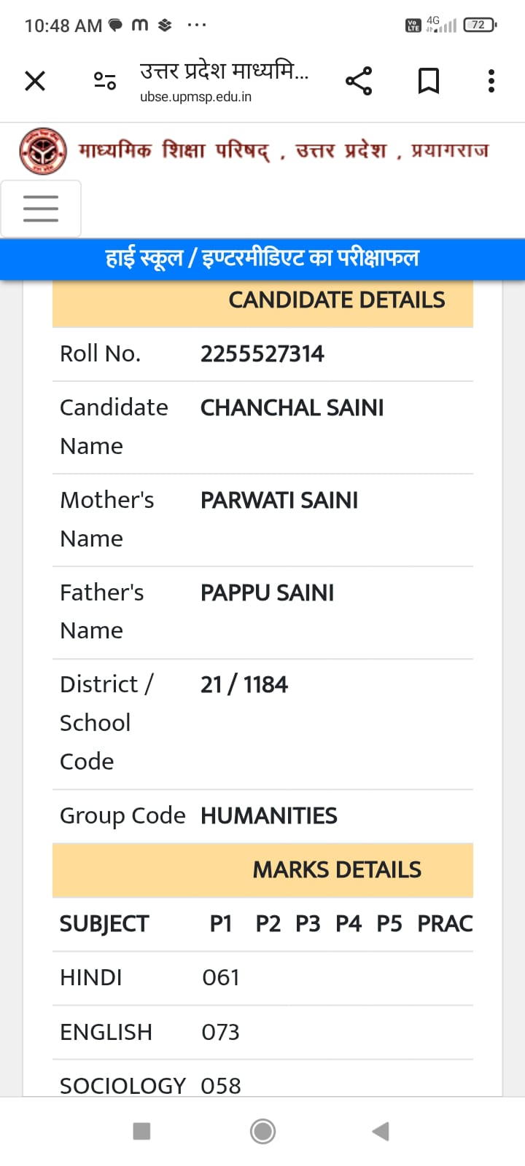Tap Android recent apps square button
This screenshot has height=1166, width=525.
pos(142,1131)
